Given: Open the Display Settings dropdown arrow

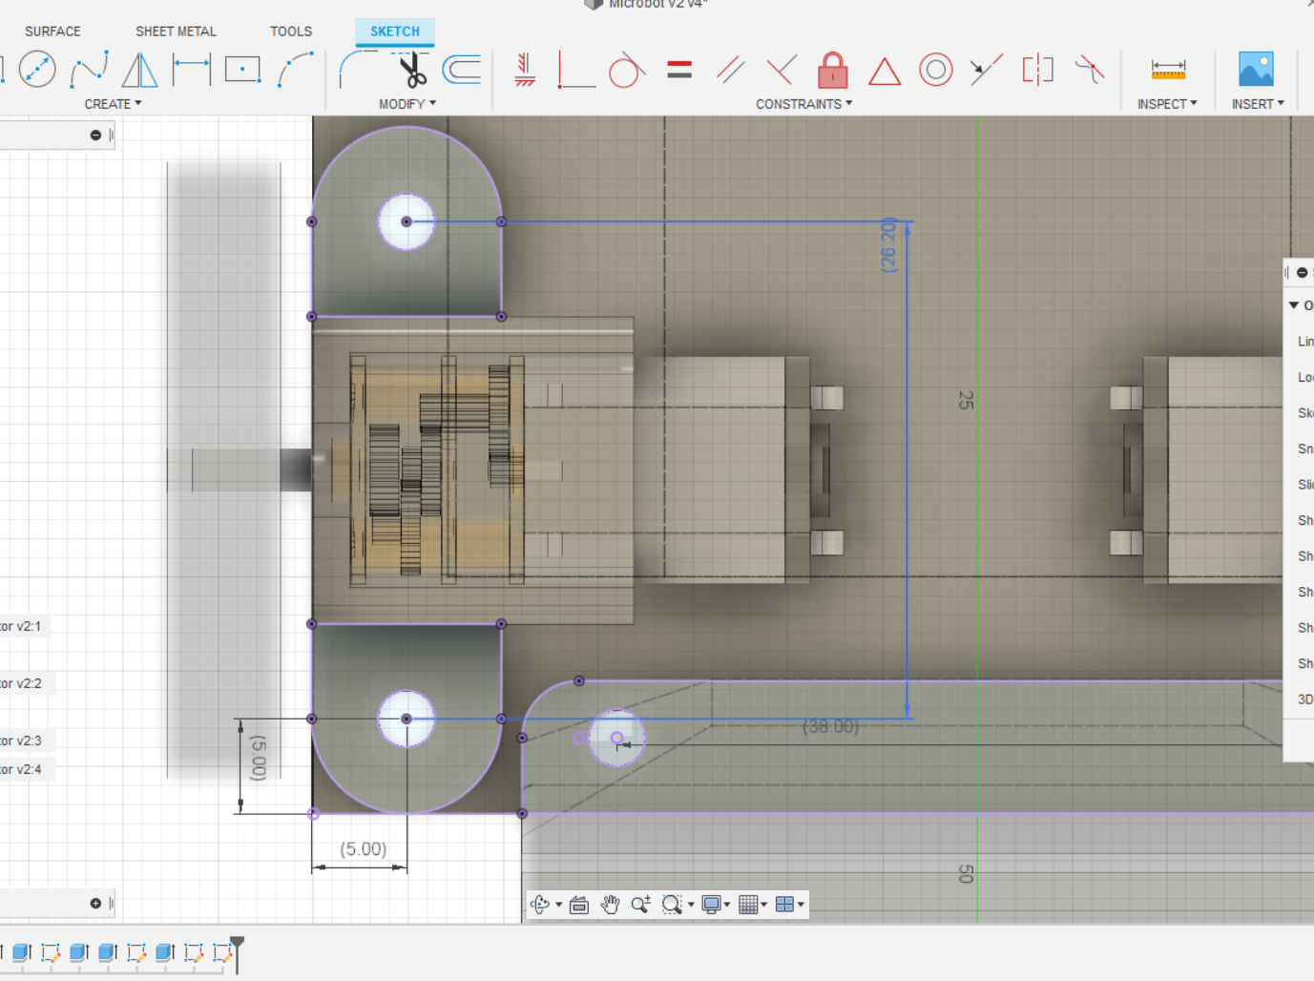Looking at the screenshot, I should (x=727, y=905).
